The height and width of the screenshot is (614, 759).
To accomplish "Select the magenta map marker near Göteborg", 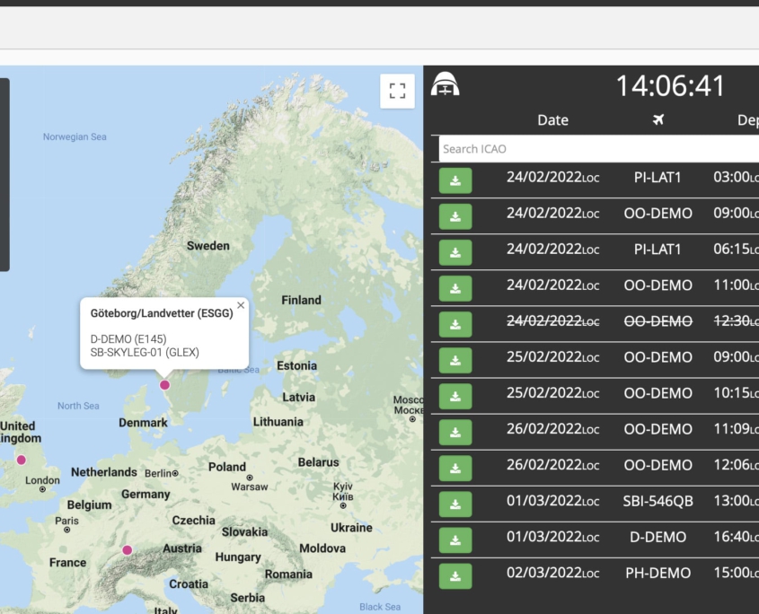I will click(164, 385).
